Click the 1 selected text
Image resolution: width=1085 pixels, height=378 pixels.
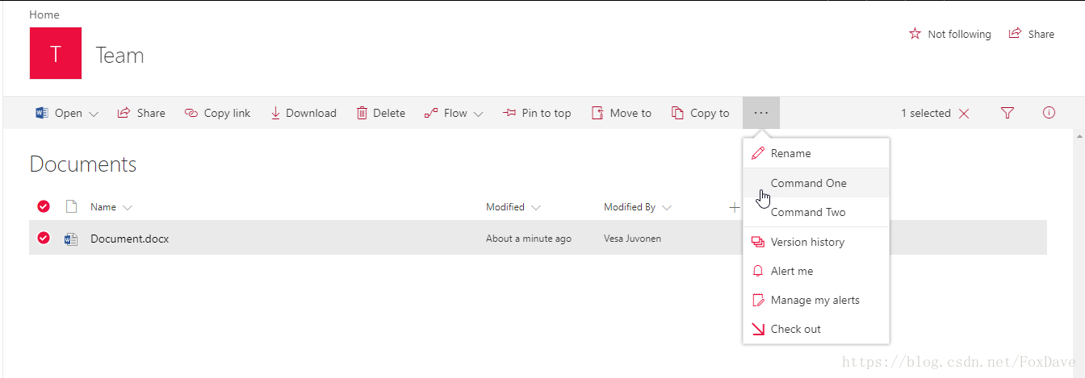(926, 113)
